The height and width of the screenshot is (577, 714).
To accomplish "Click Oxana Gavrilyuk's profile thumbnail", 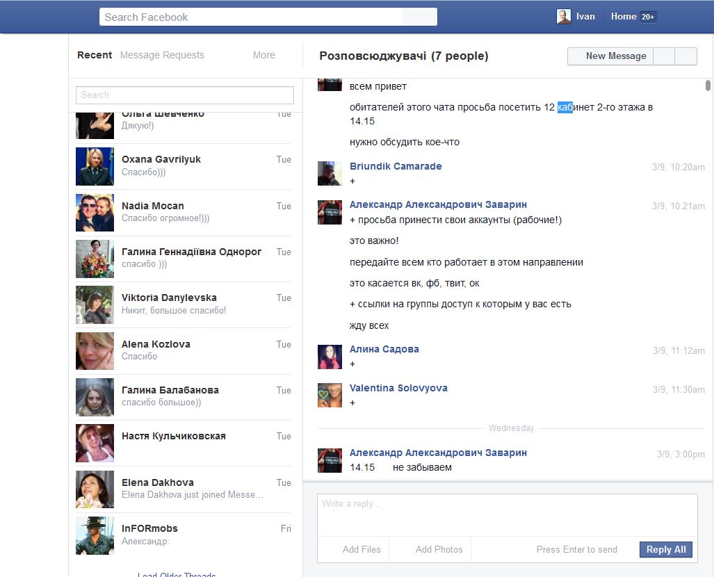I will tap(95, 166).
